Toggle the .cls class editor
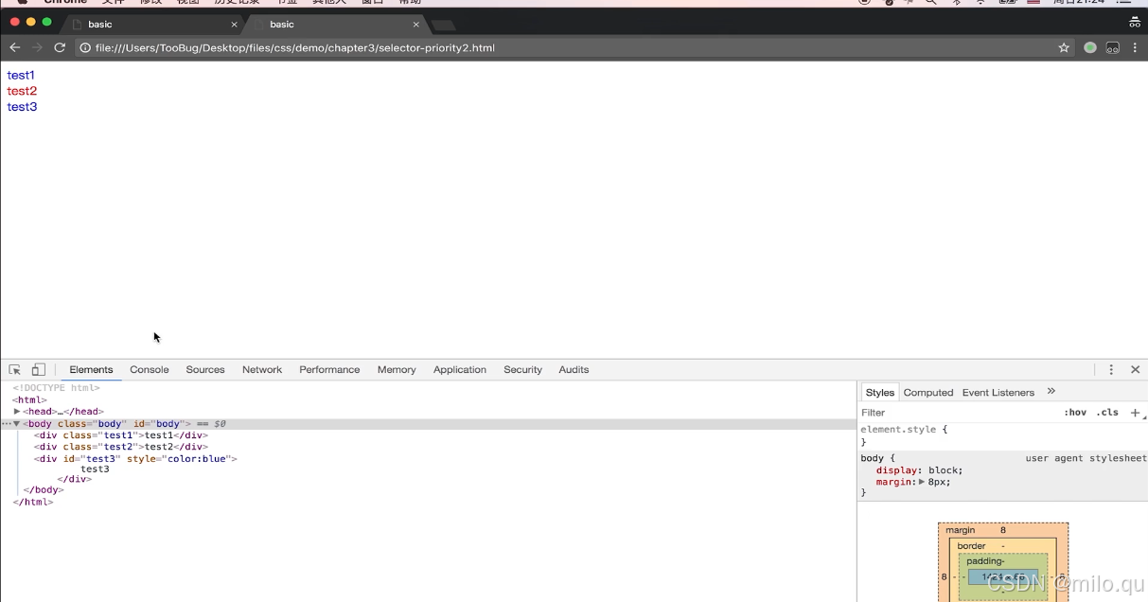 (1107, 413)
